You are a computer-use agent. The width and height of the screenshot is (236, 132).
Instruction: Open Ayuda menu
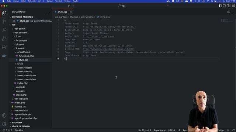pos(75,1)
